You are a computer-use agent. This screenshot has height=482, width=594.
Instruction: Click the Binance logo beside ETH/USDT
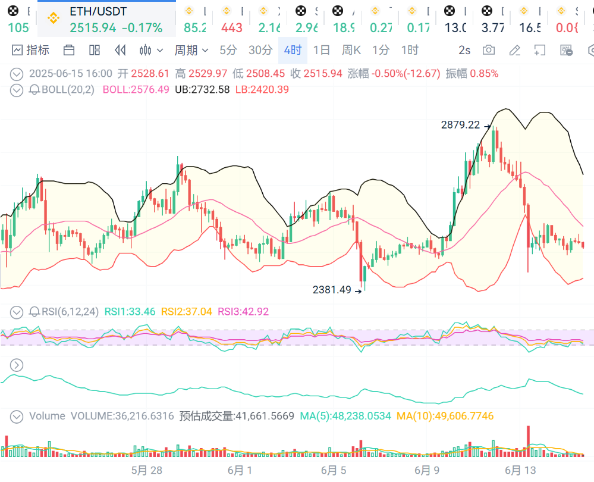(x=53, y=18)
